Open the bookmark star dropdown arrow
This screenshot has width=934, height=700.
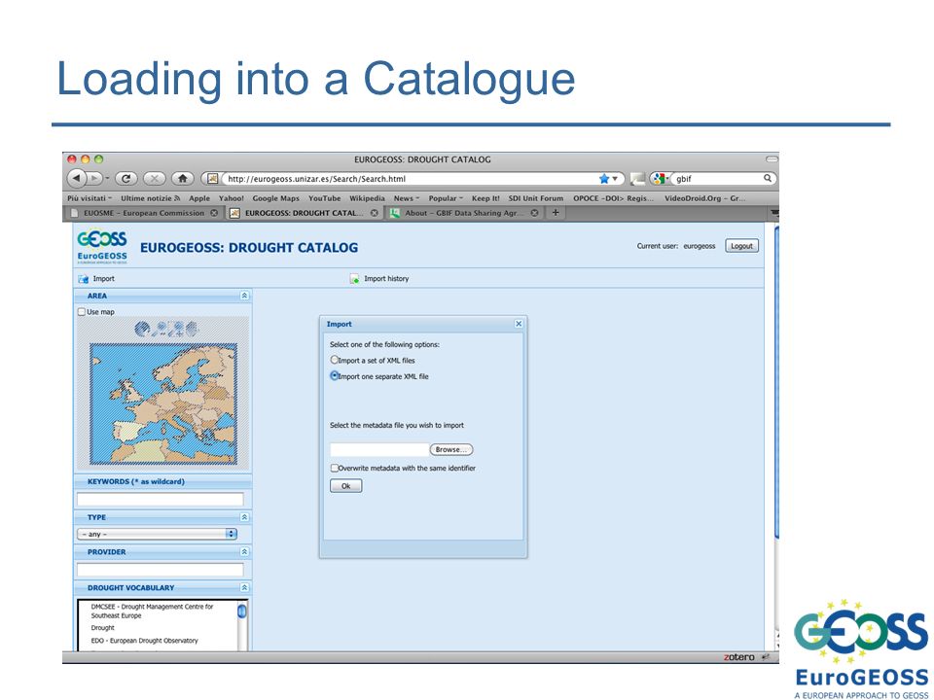615,179
